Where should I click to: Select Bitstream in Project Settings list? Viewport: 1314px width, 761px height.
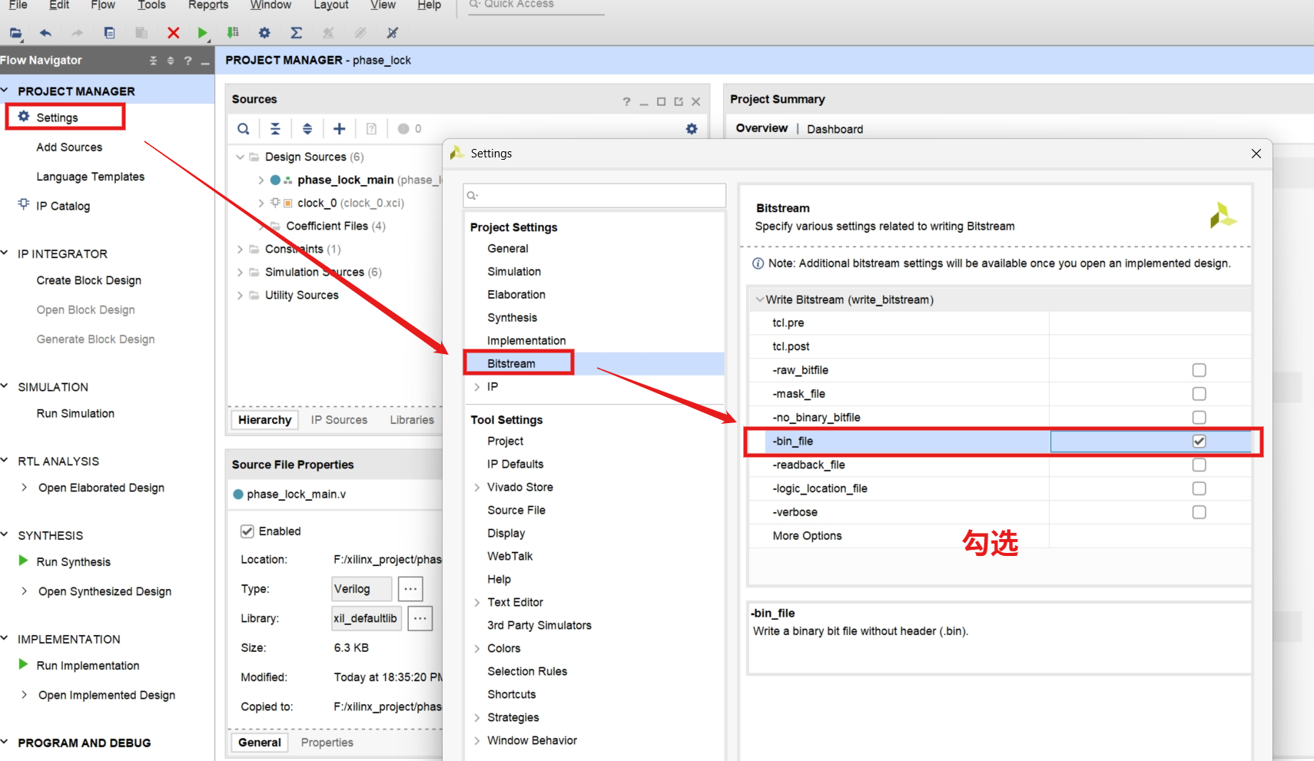click(x=511, y=363)
